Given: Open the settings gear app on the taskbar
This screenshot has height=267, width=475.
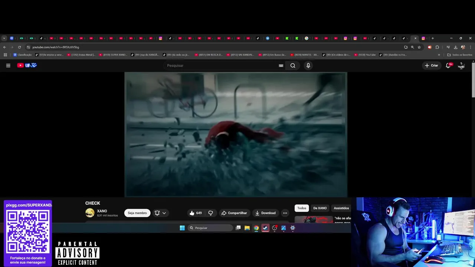Looking at the screenshot, I should 292,228.
